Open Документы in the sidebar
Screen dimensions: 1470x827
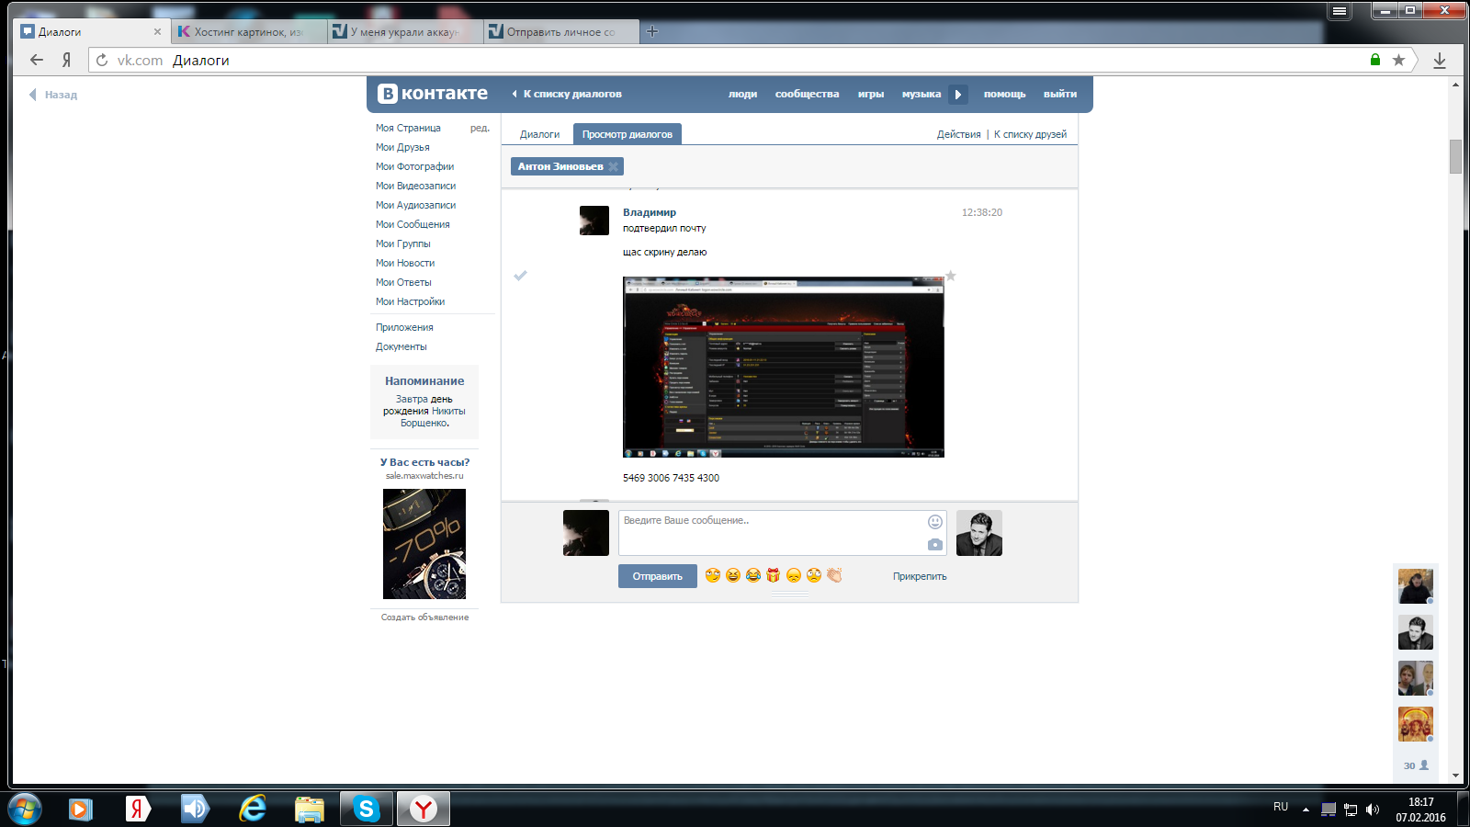pyautogui.click(x=401, y=346)
